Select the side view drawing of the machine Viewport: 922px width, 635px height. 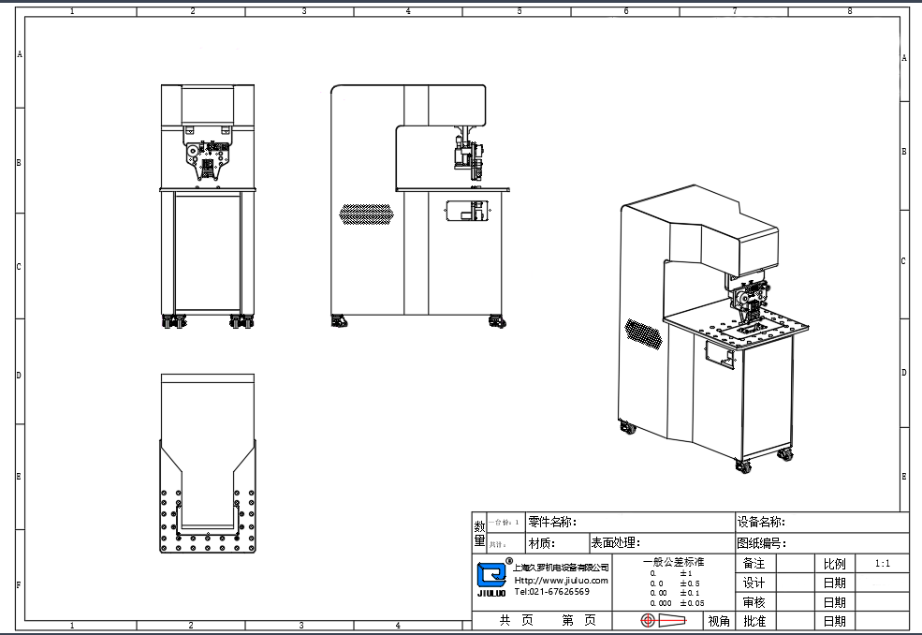(x=418, y=204)
